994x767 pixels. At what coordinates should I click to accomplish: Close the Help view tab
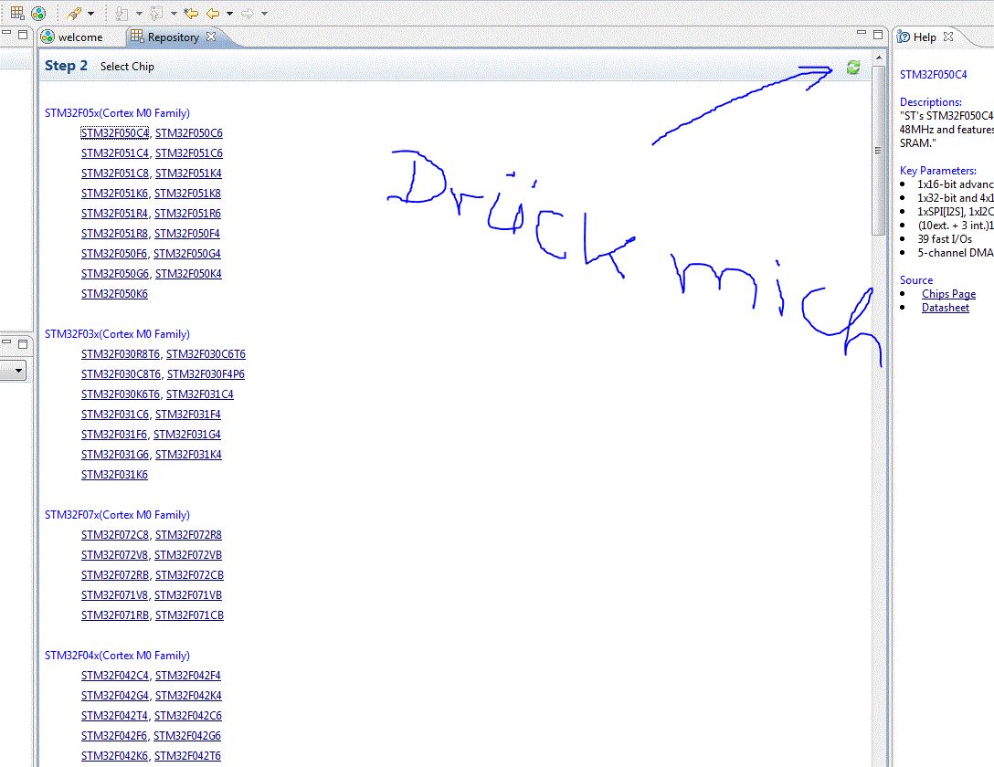pos(948,37)
